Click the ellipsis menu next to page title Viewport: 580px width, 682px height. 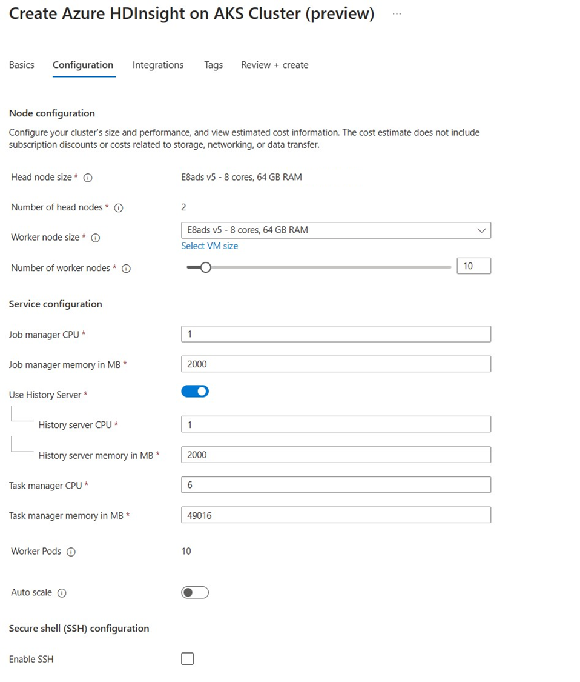[397, 13]
